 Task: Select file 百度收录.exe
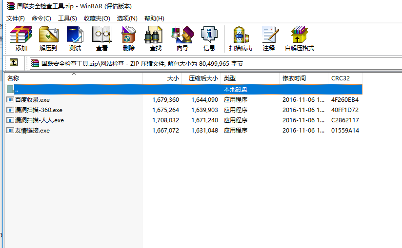coord(32,100)
